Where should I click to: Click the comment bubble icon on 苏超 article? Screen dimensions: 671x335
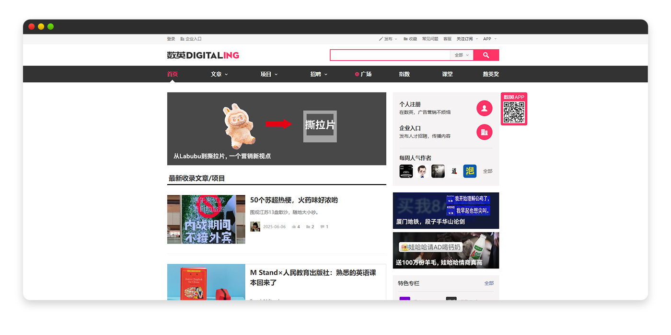(323, 227)
